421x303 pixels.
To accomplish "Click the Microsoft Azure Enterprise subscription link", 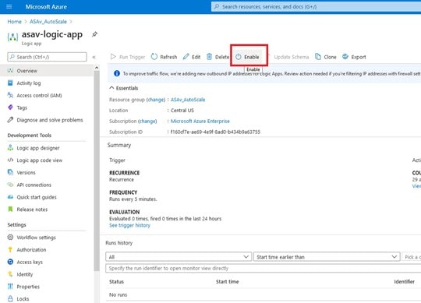I will point(200,122).
